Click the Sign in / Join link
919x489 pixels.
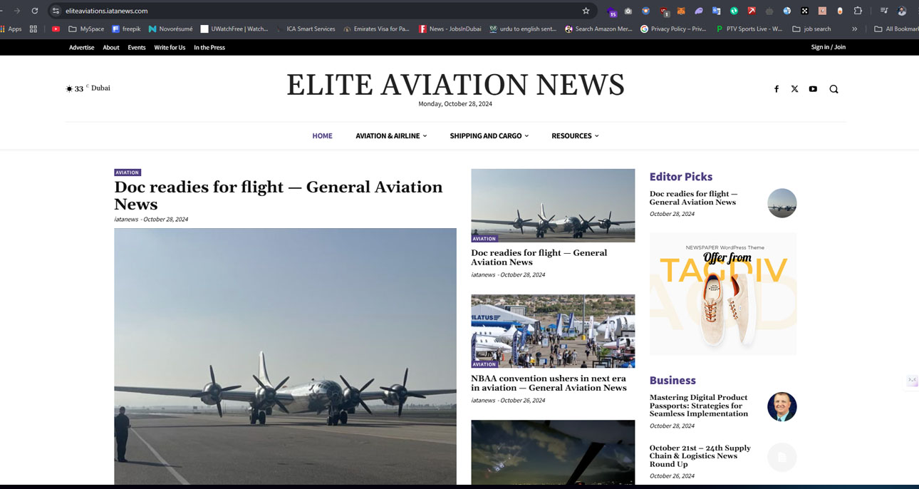(828, 47)
